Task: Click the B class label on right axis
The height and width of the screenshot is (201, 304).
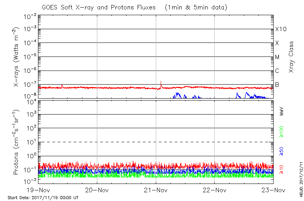Action: (277, 85)
